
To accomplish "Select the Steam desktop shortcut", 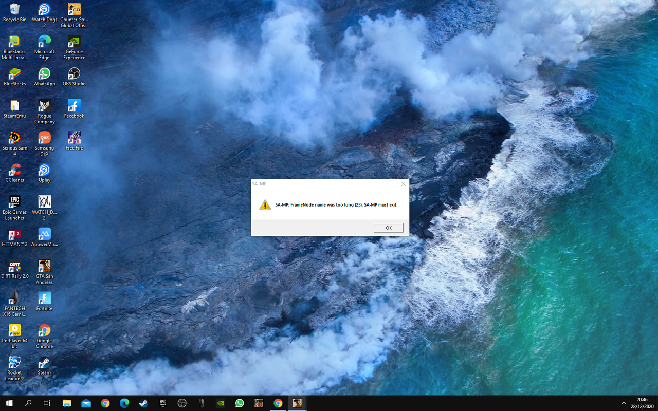I will pyautogui.click(x=44, y=366).
